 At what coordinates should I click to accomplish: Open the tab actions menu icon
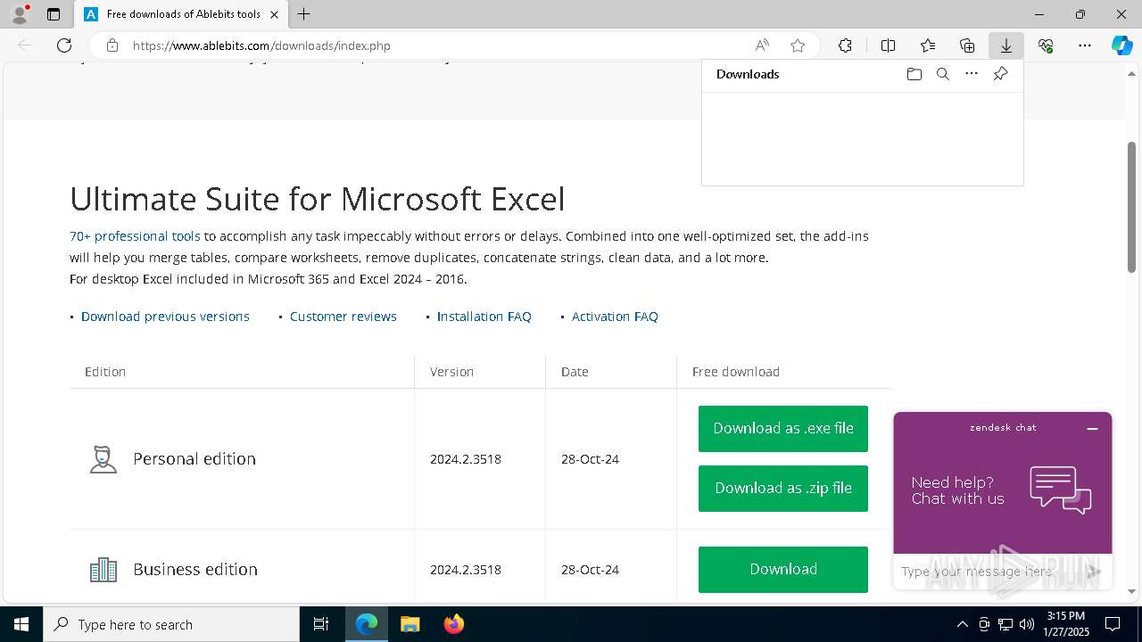[x=54, y=14]
